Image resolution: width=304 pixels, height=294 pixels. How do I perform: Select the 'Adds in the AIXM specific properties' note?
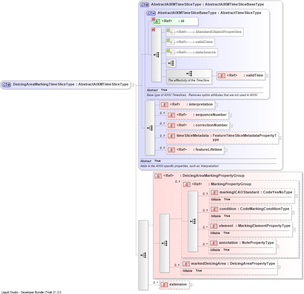[x=180, y=166]
